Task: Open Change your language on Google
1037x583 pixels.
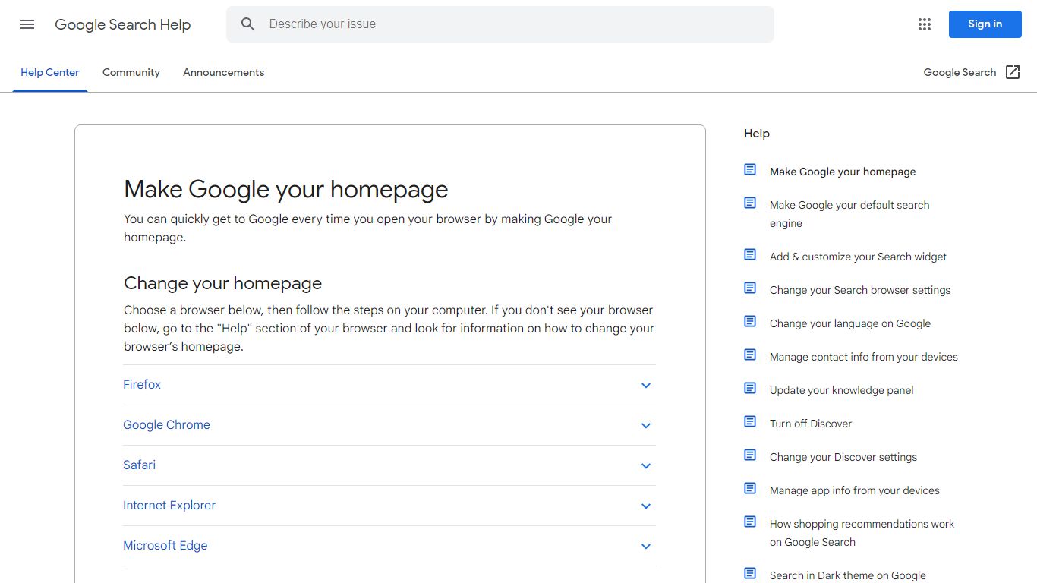Action: (850, 323)
